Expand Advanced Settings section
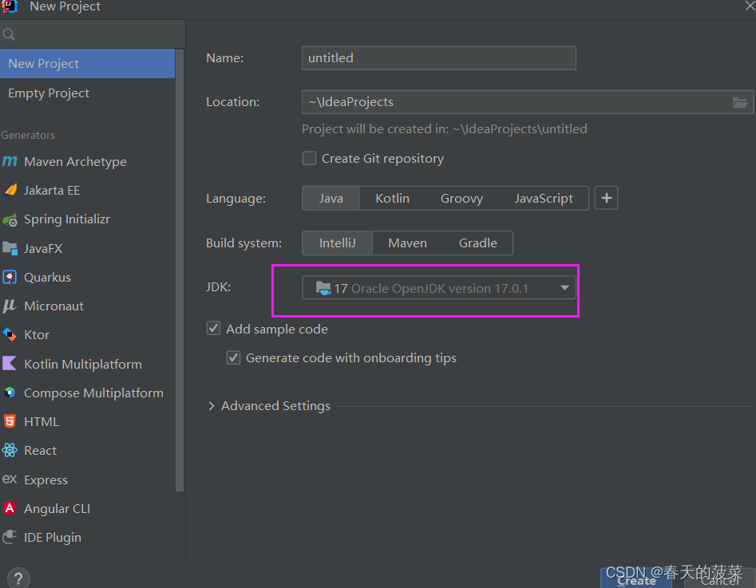Viewport: 756px width, 588px height. (212, 406)
